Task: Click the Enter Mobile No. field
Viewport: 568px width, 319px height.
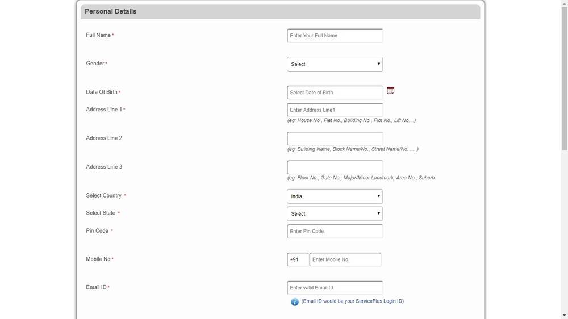Action: coord(345,260)
